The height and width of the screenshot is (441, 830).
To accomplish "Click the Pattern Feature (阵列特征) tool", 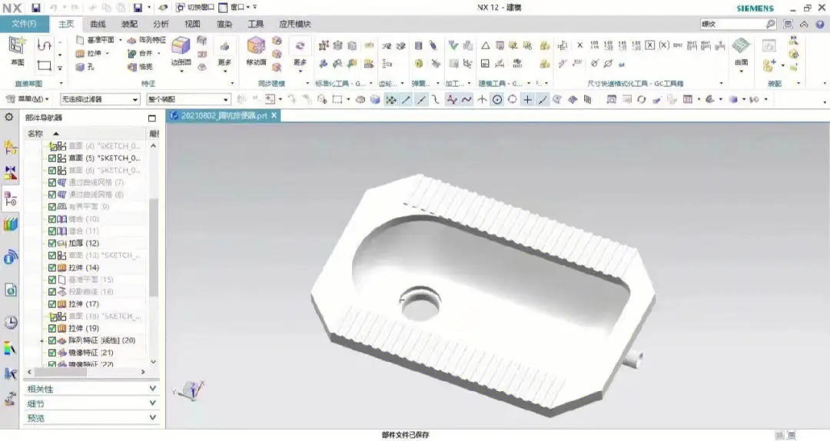I will point(147,40).
